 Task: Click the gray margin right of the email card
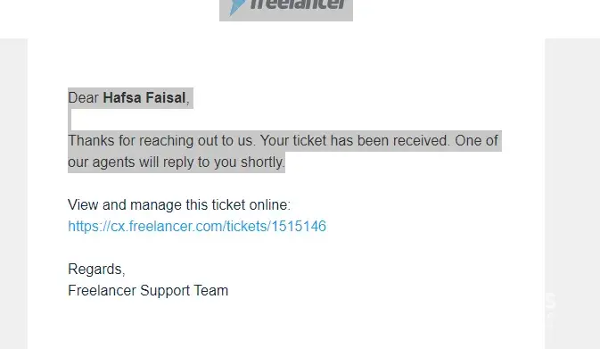click(x=572, y=194)
